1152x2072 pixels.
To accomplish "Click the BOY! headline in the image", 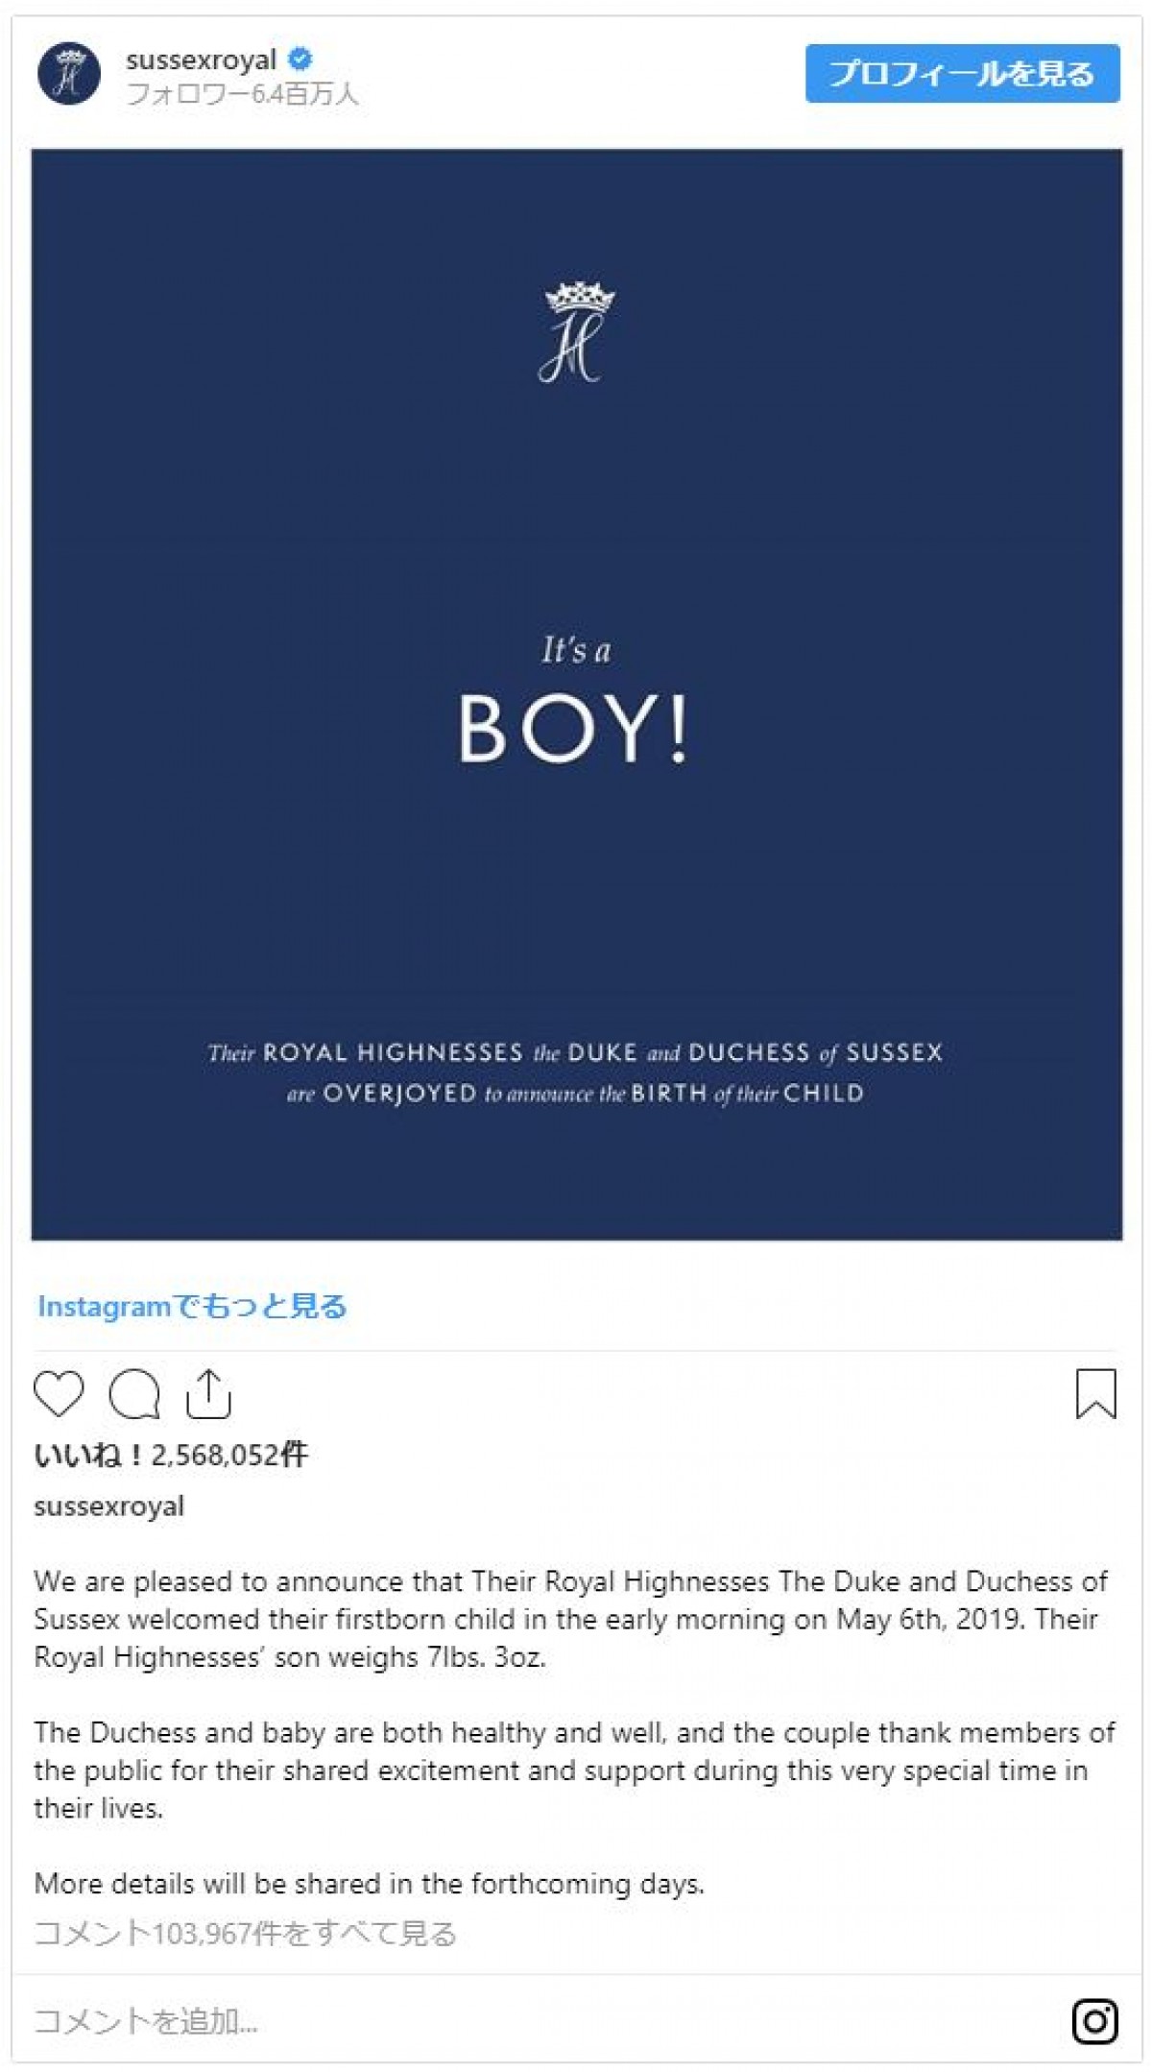I will [x=574, y=729].
